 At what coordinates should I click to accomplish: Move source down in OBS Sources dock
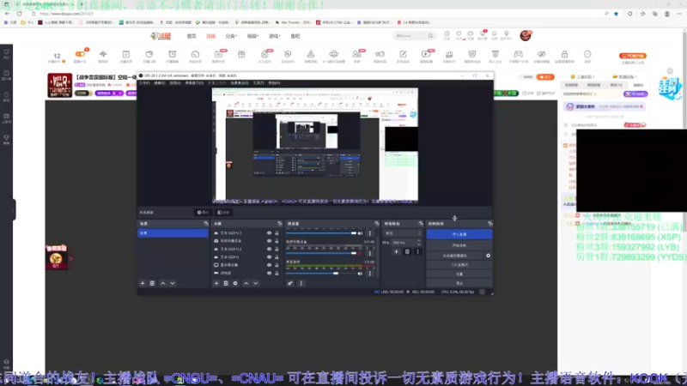(x=255, y=283)
